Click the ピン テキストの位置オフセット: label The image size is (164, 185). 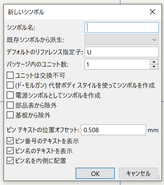point(43,130)
